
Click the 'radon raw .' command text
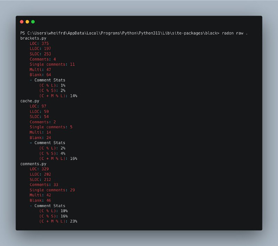click(234, 33)
